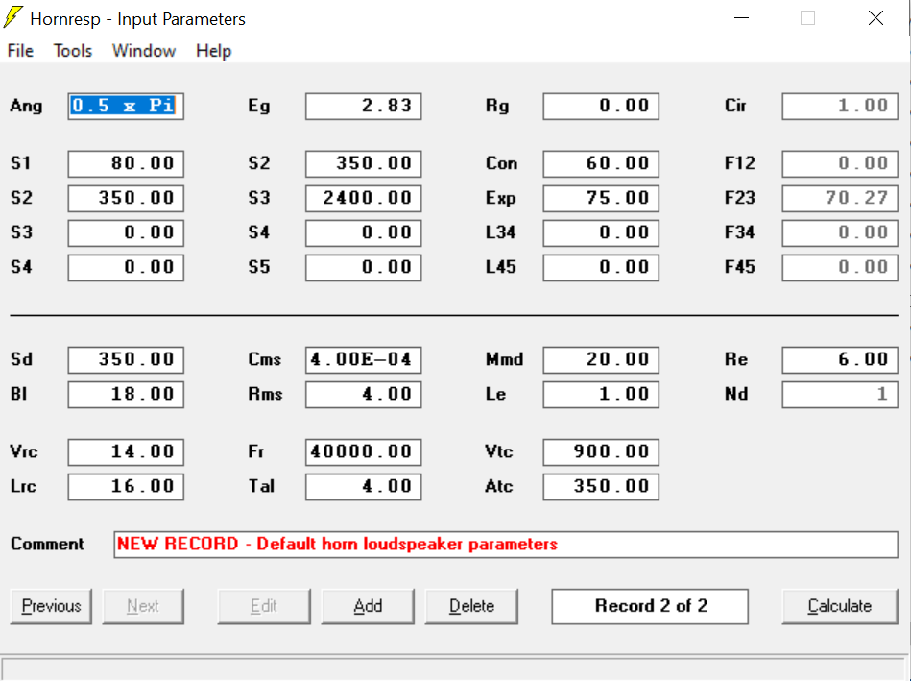Click the S5 input field
Viewport: 911px width, 681px height.
click(364, 268)
